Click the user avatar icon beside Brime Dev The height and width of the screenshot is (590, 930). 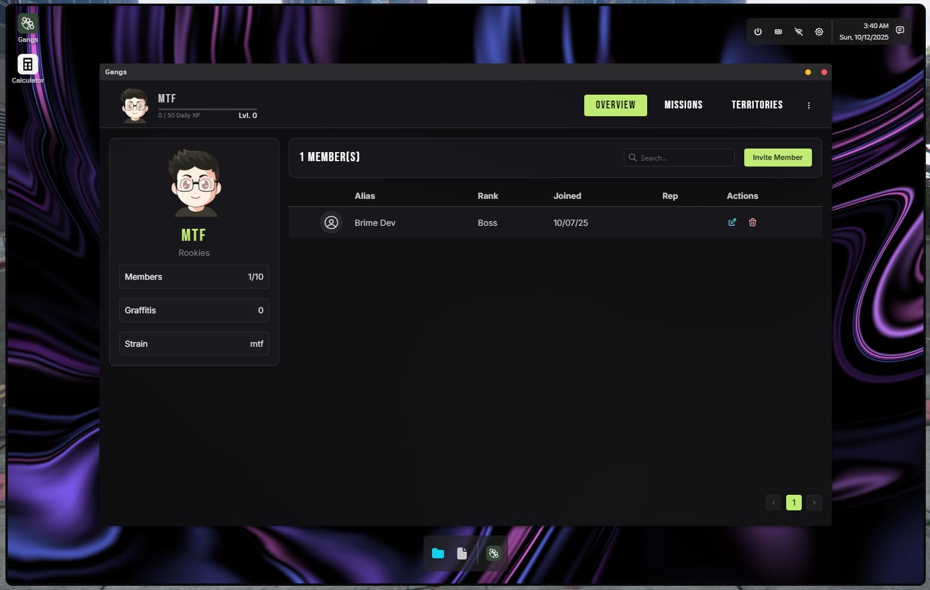click(331, 223)
